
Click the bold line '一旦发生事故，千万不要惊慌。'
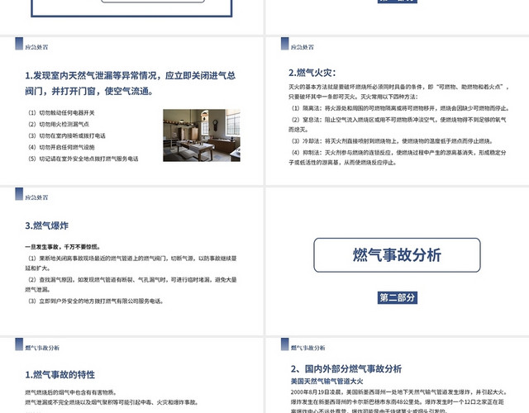[x=63, y=247]
